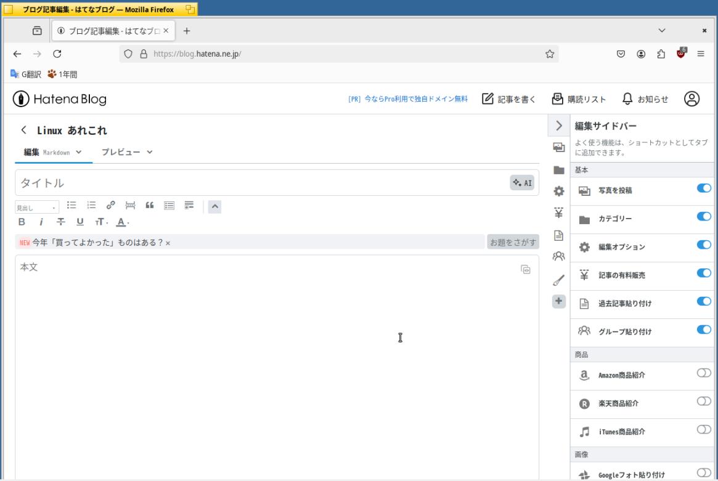Open the Firefox hamburger menu
Image resolution: width=718 pixels, height=481 pixels.
[701, 54]
